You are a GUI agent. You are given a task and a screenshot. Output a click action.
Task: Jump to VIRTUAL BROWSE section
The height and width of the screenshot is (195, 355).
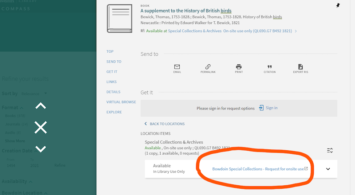click(121, 102)
